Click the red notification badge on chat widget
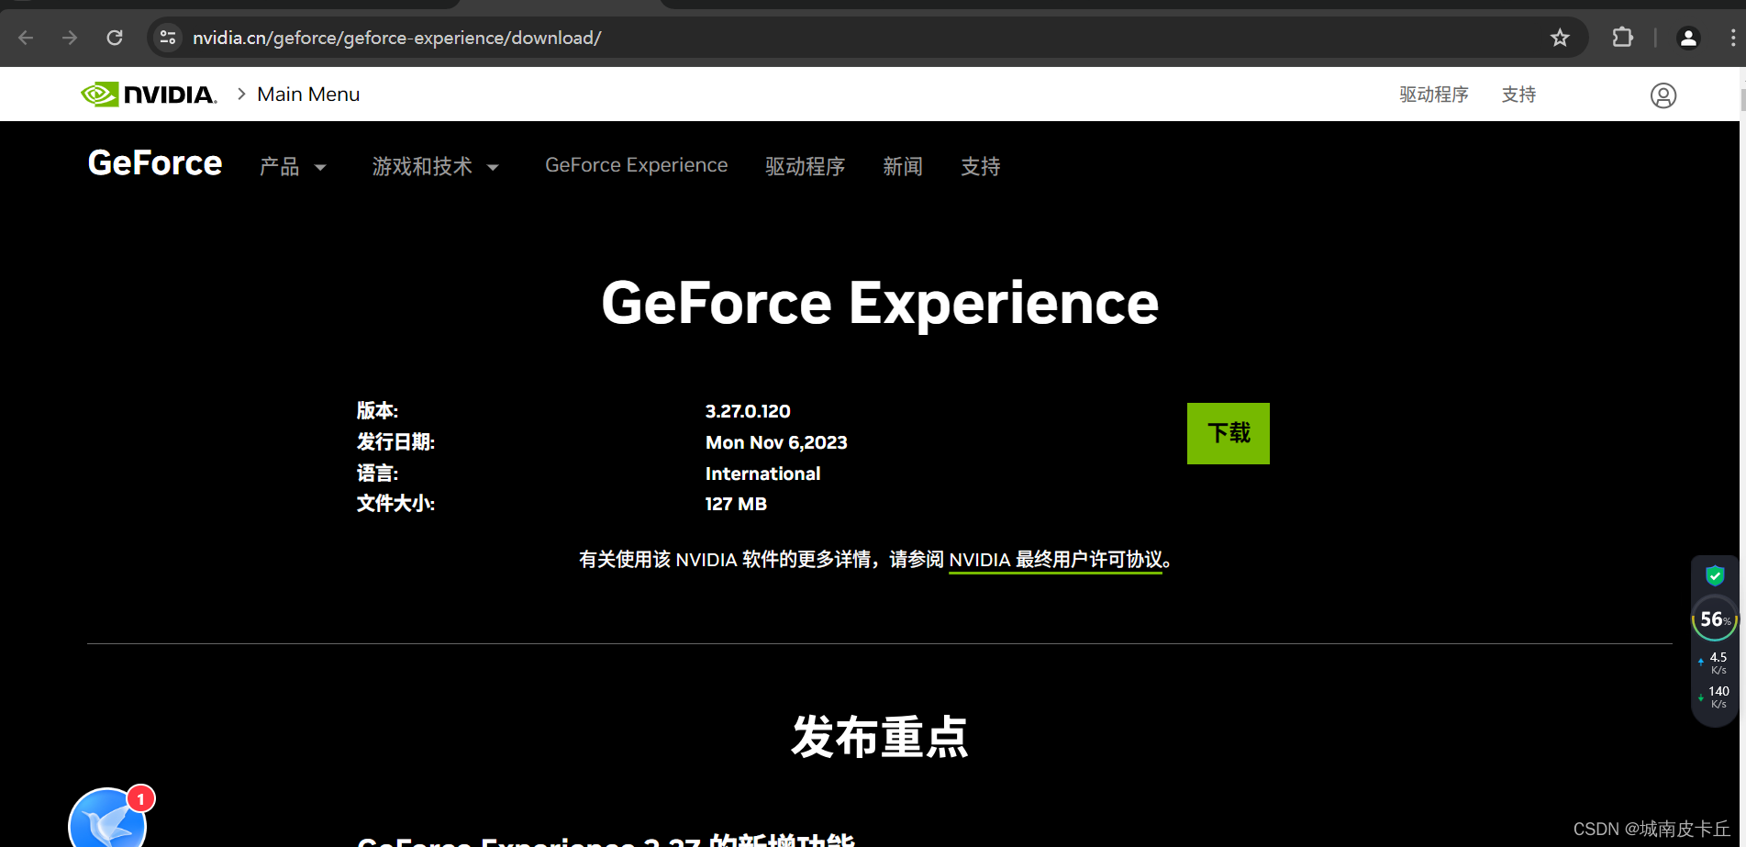1746x847 pixels. coord(140,799)
